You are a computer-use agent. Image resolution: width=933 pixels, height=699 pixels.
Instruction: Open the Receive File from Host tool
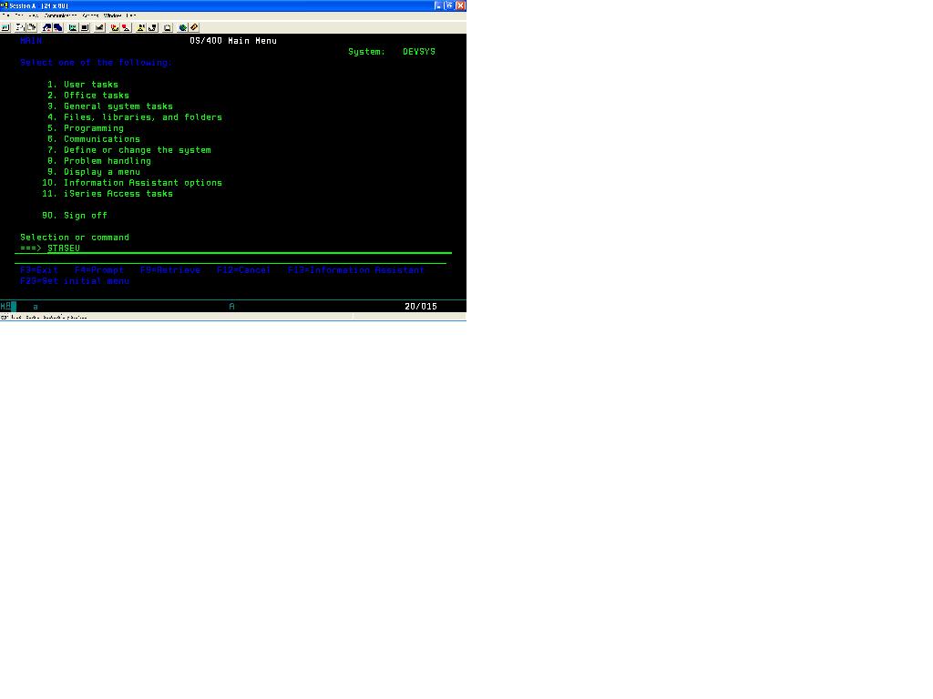(x=58, y=27)
